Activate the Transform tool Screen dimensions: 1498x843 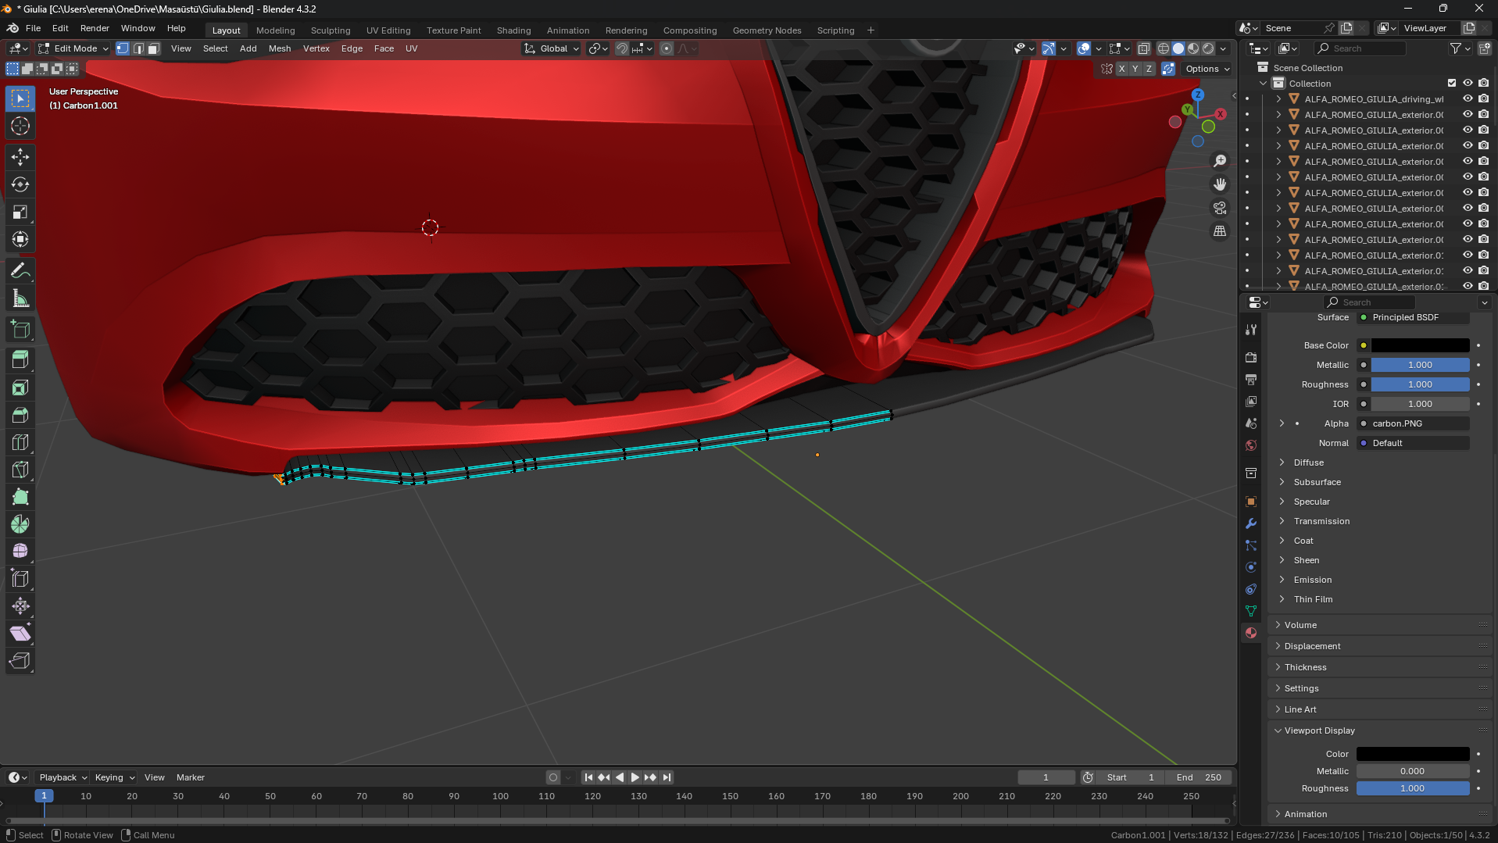(20, 239)
